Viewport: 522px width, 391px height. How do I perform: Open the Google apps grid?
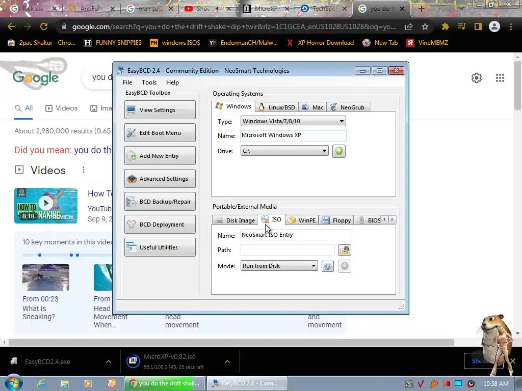point(500,78)
